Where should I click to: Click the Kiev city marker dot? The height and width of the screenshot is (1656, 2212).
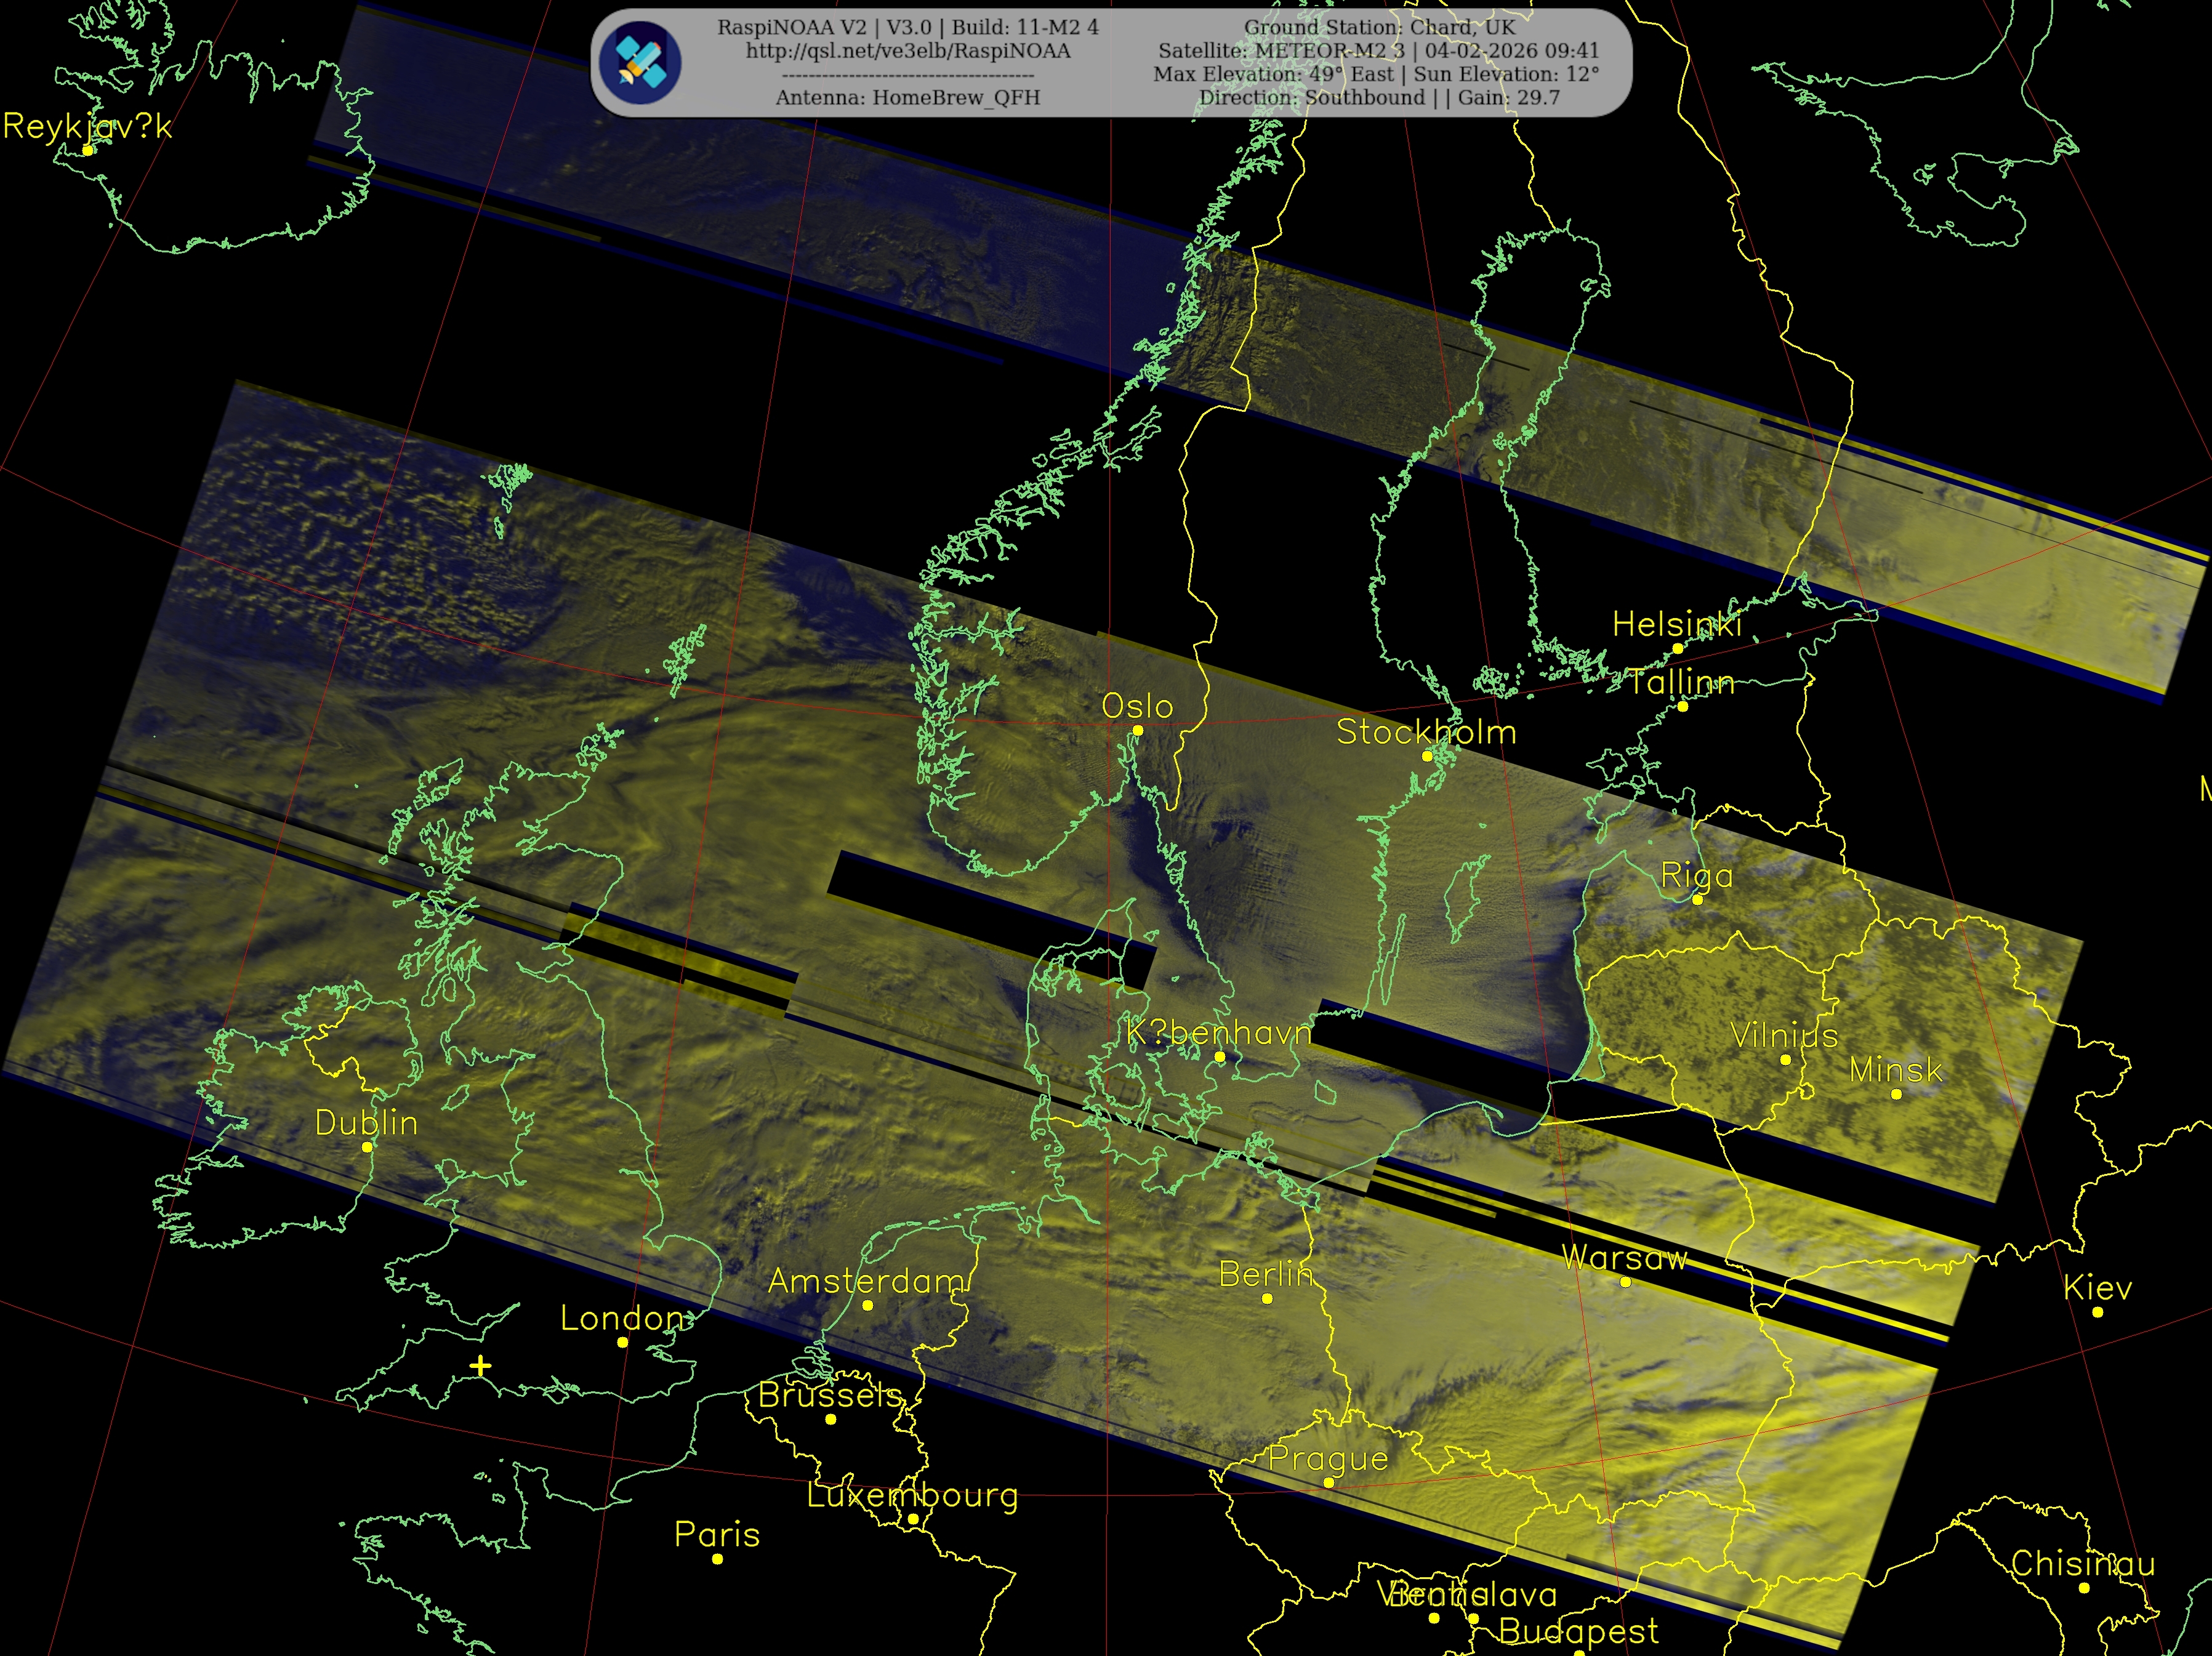(x=2097, y=1312)
